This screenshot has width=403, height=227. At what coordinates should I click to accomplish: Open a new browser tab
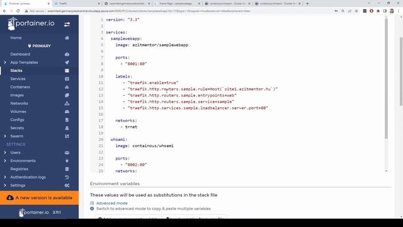(307, 4)
